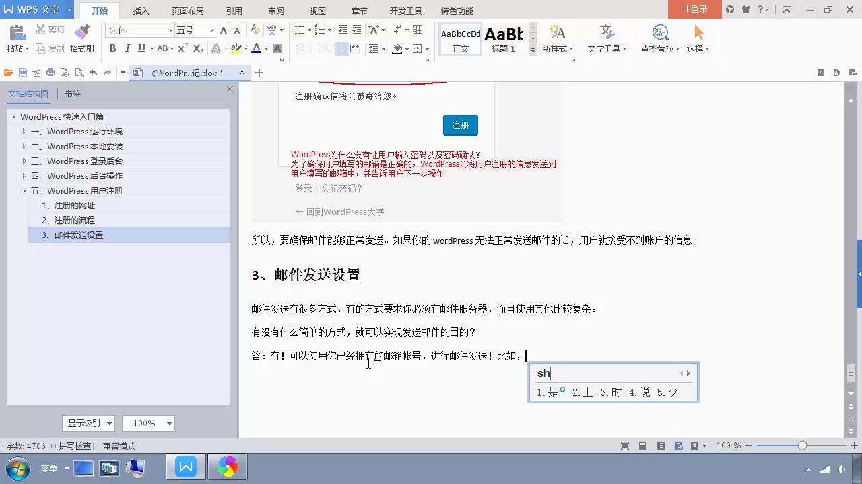Select 三、WordPress 登录后台 outline entry
862x484 pixels.
pyautogui.click(x=76, y=161)
